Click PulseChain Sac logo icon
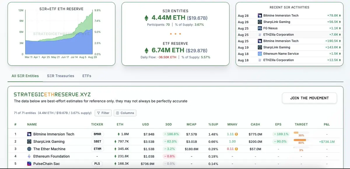The image size is (350, 169). coord(29,164)
